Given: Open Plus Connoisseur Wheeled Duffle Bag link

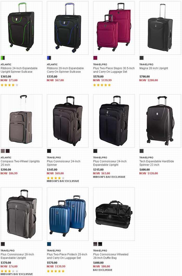Looking at the screenshot, I should [110, 256].
